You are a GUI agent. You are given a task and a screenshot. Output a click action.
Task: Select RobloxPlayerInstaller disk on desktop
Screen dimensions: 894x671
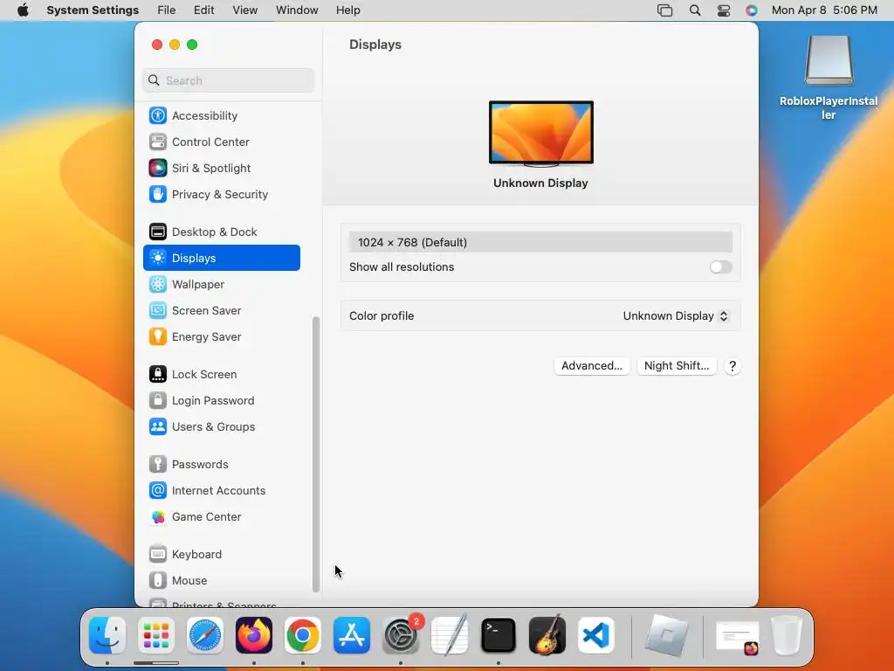point(829,78)
